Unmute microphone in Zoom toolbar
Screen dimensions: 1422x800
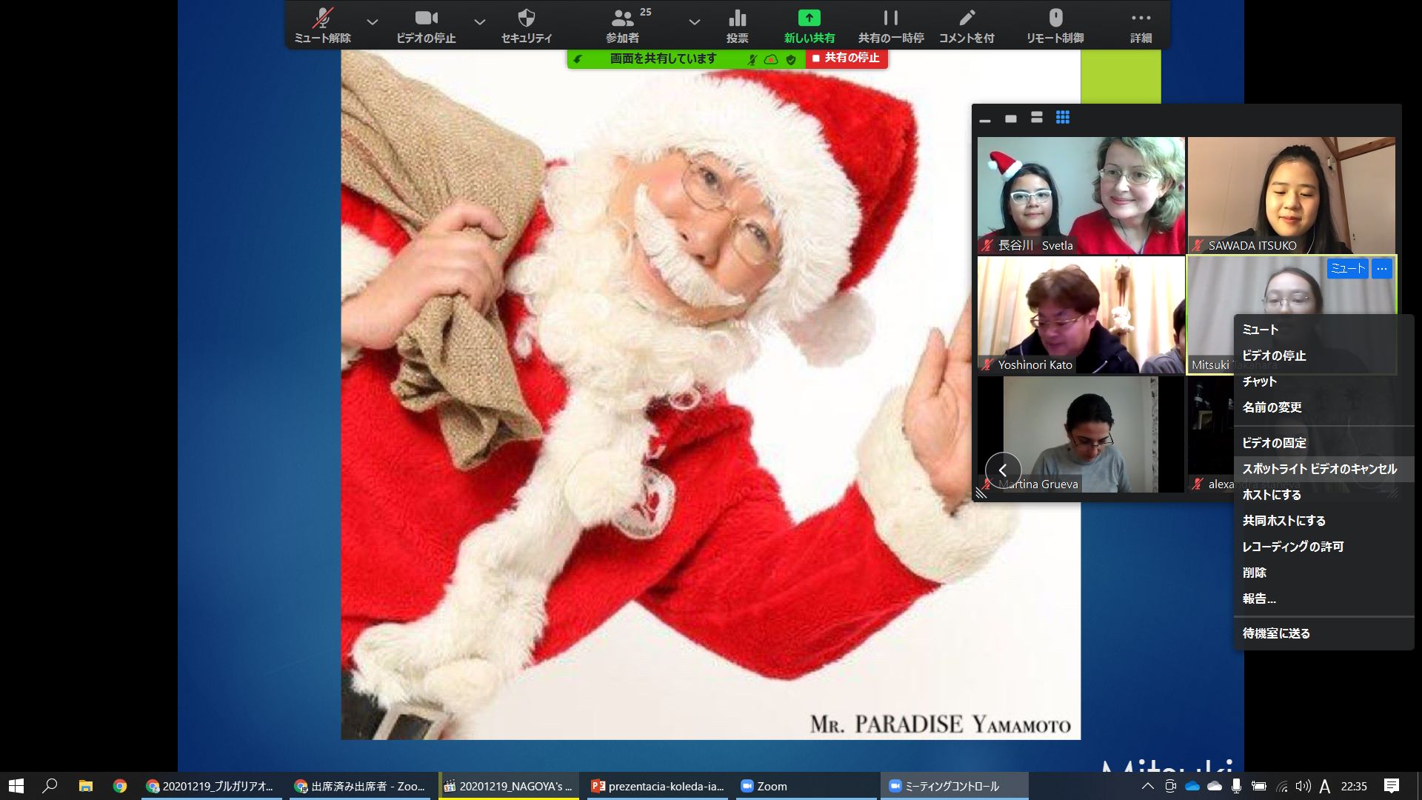322,19
